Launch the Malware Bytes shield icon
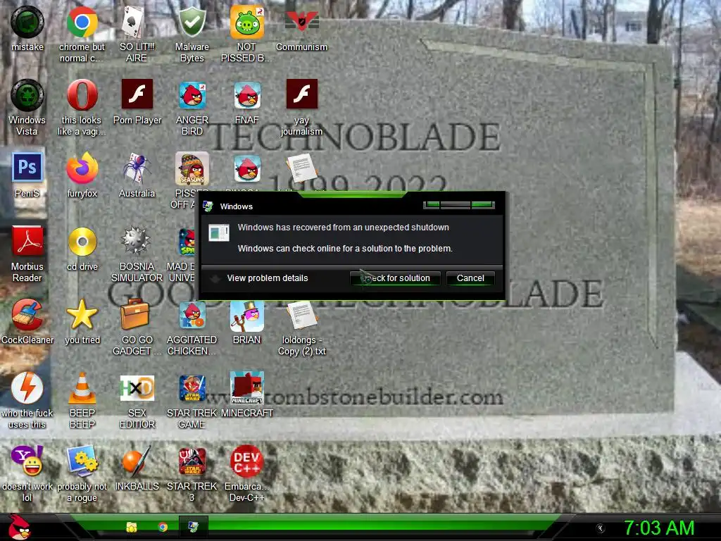The image size is (721, 541). (192, 22)
